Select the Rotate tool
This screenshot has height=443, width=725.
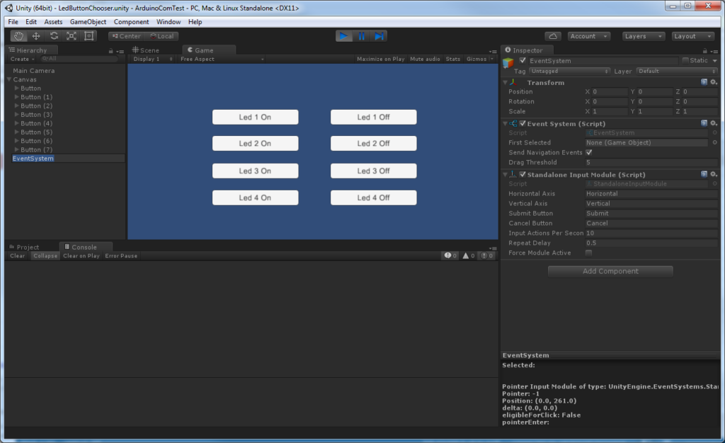pos(54,36)
